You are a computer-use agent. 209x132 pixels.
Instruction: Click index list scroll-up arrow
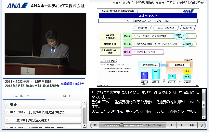click(x=84, y=103)
